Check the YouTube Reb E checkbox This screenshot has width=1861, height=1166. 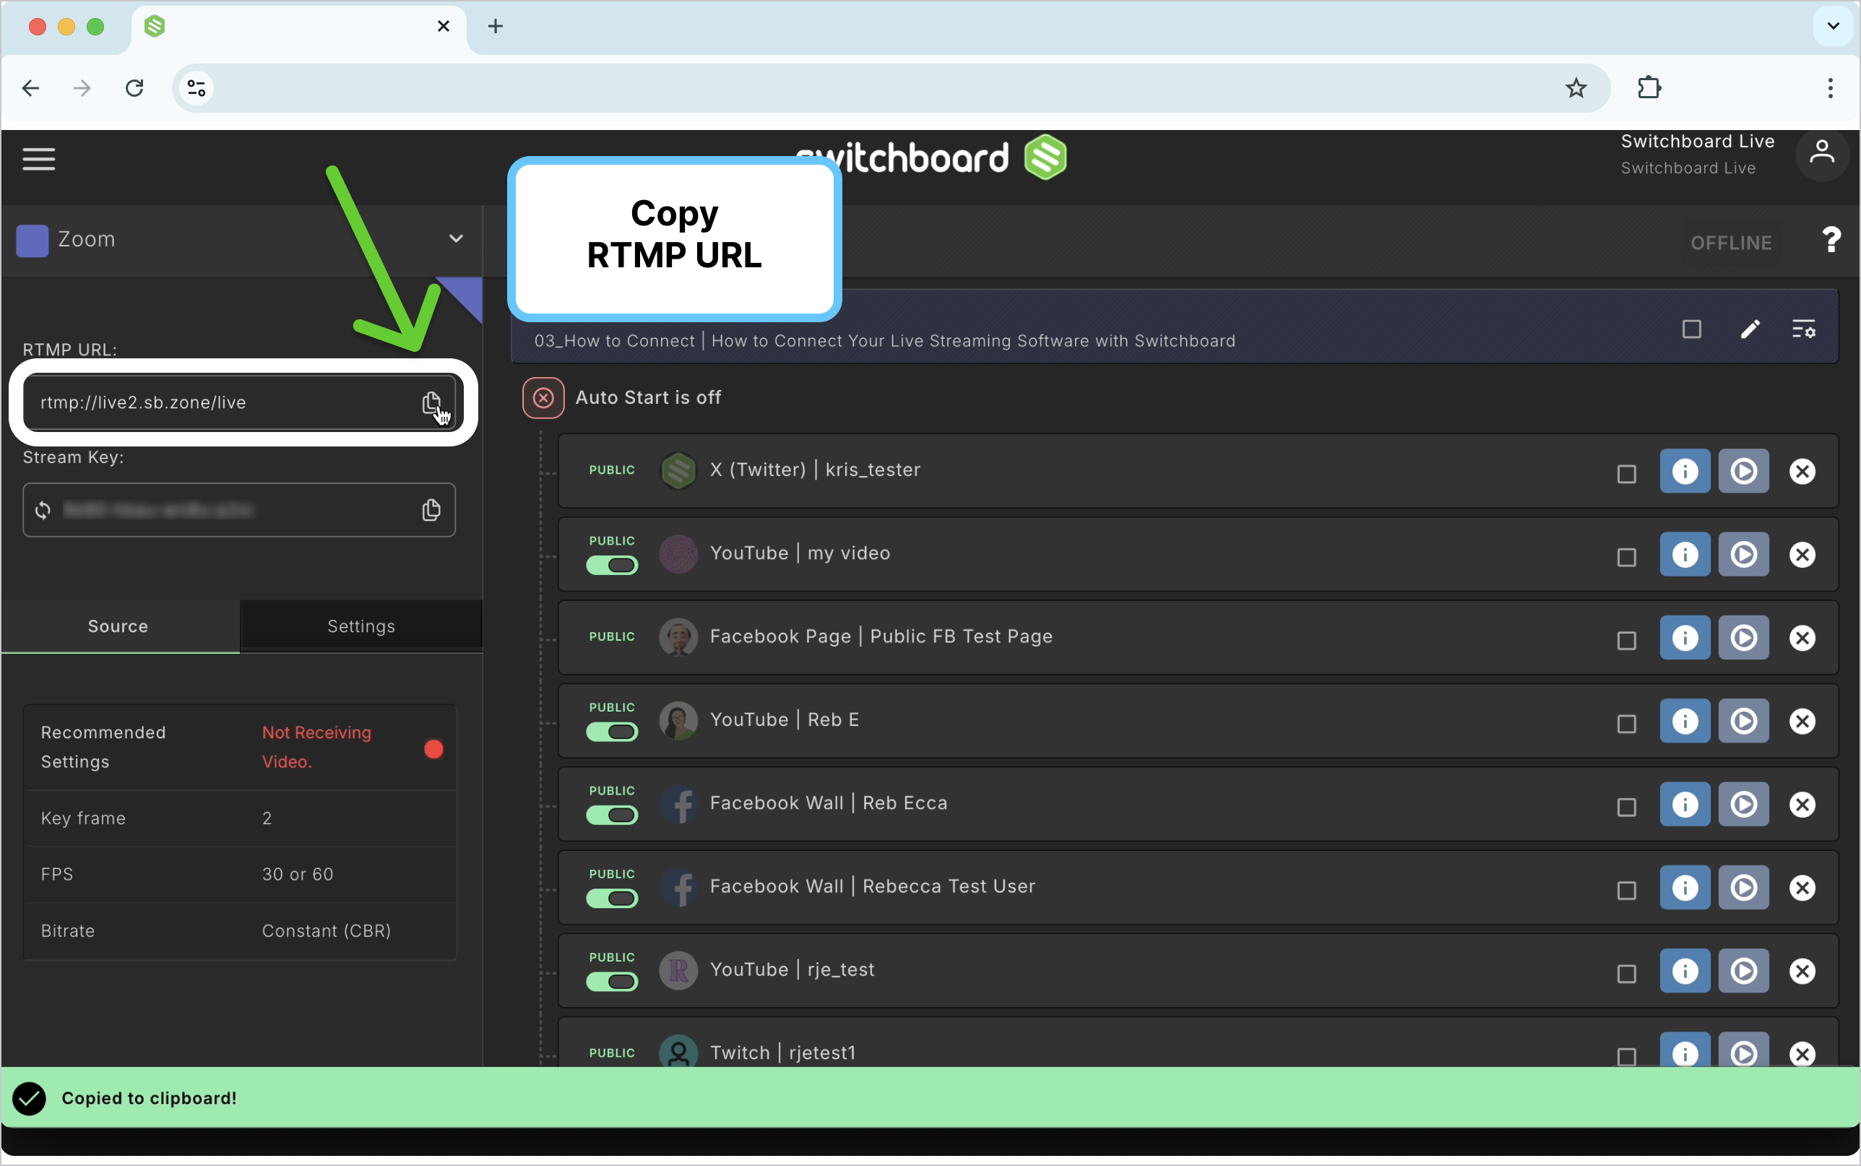[1626, 723]
